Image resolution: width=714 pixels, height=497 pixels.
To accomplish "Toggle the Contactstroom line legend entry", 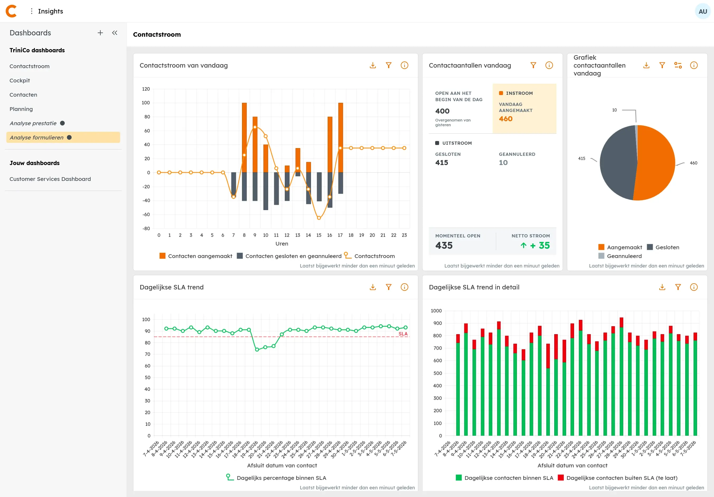I will [369, 256].
